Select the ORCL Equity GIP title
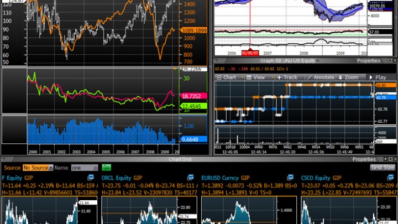398x224 pixels. pyautogui.click(x=122, y=178)
